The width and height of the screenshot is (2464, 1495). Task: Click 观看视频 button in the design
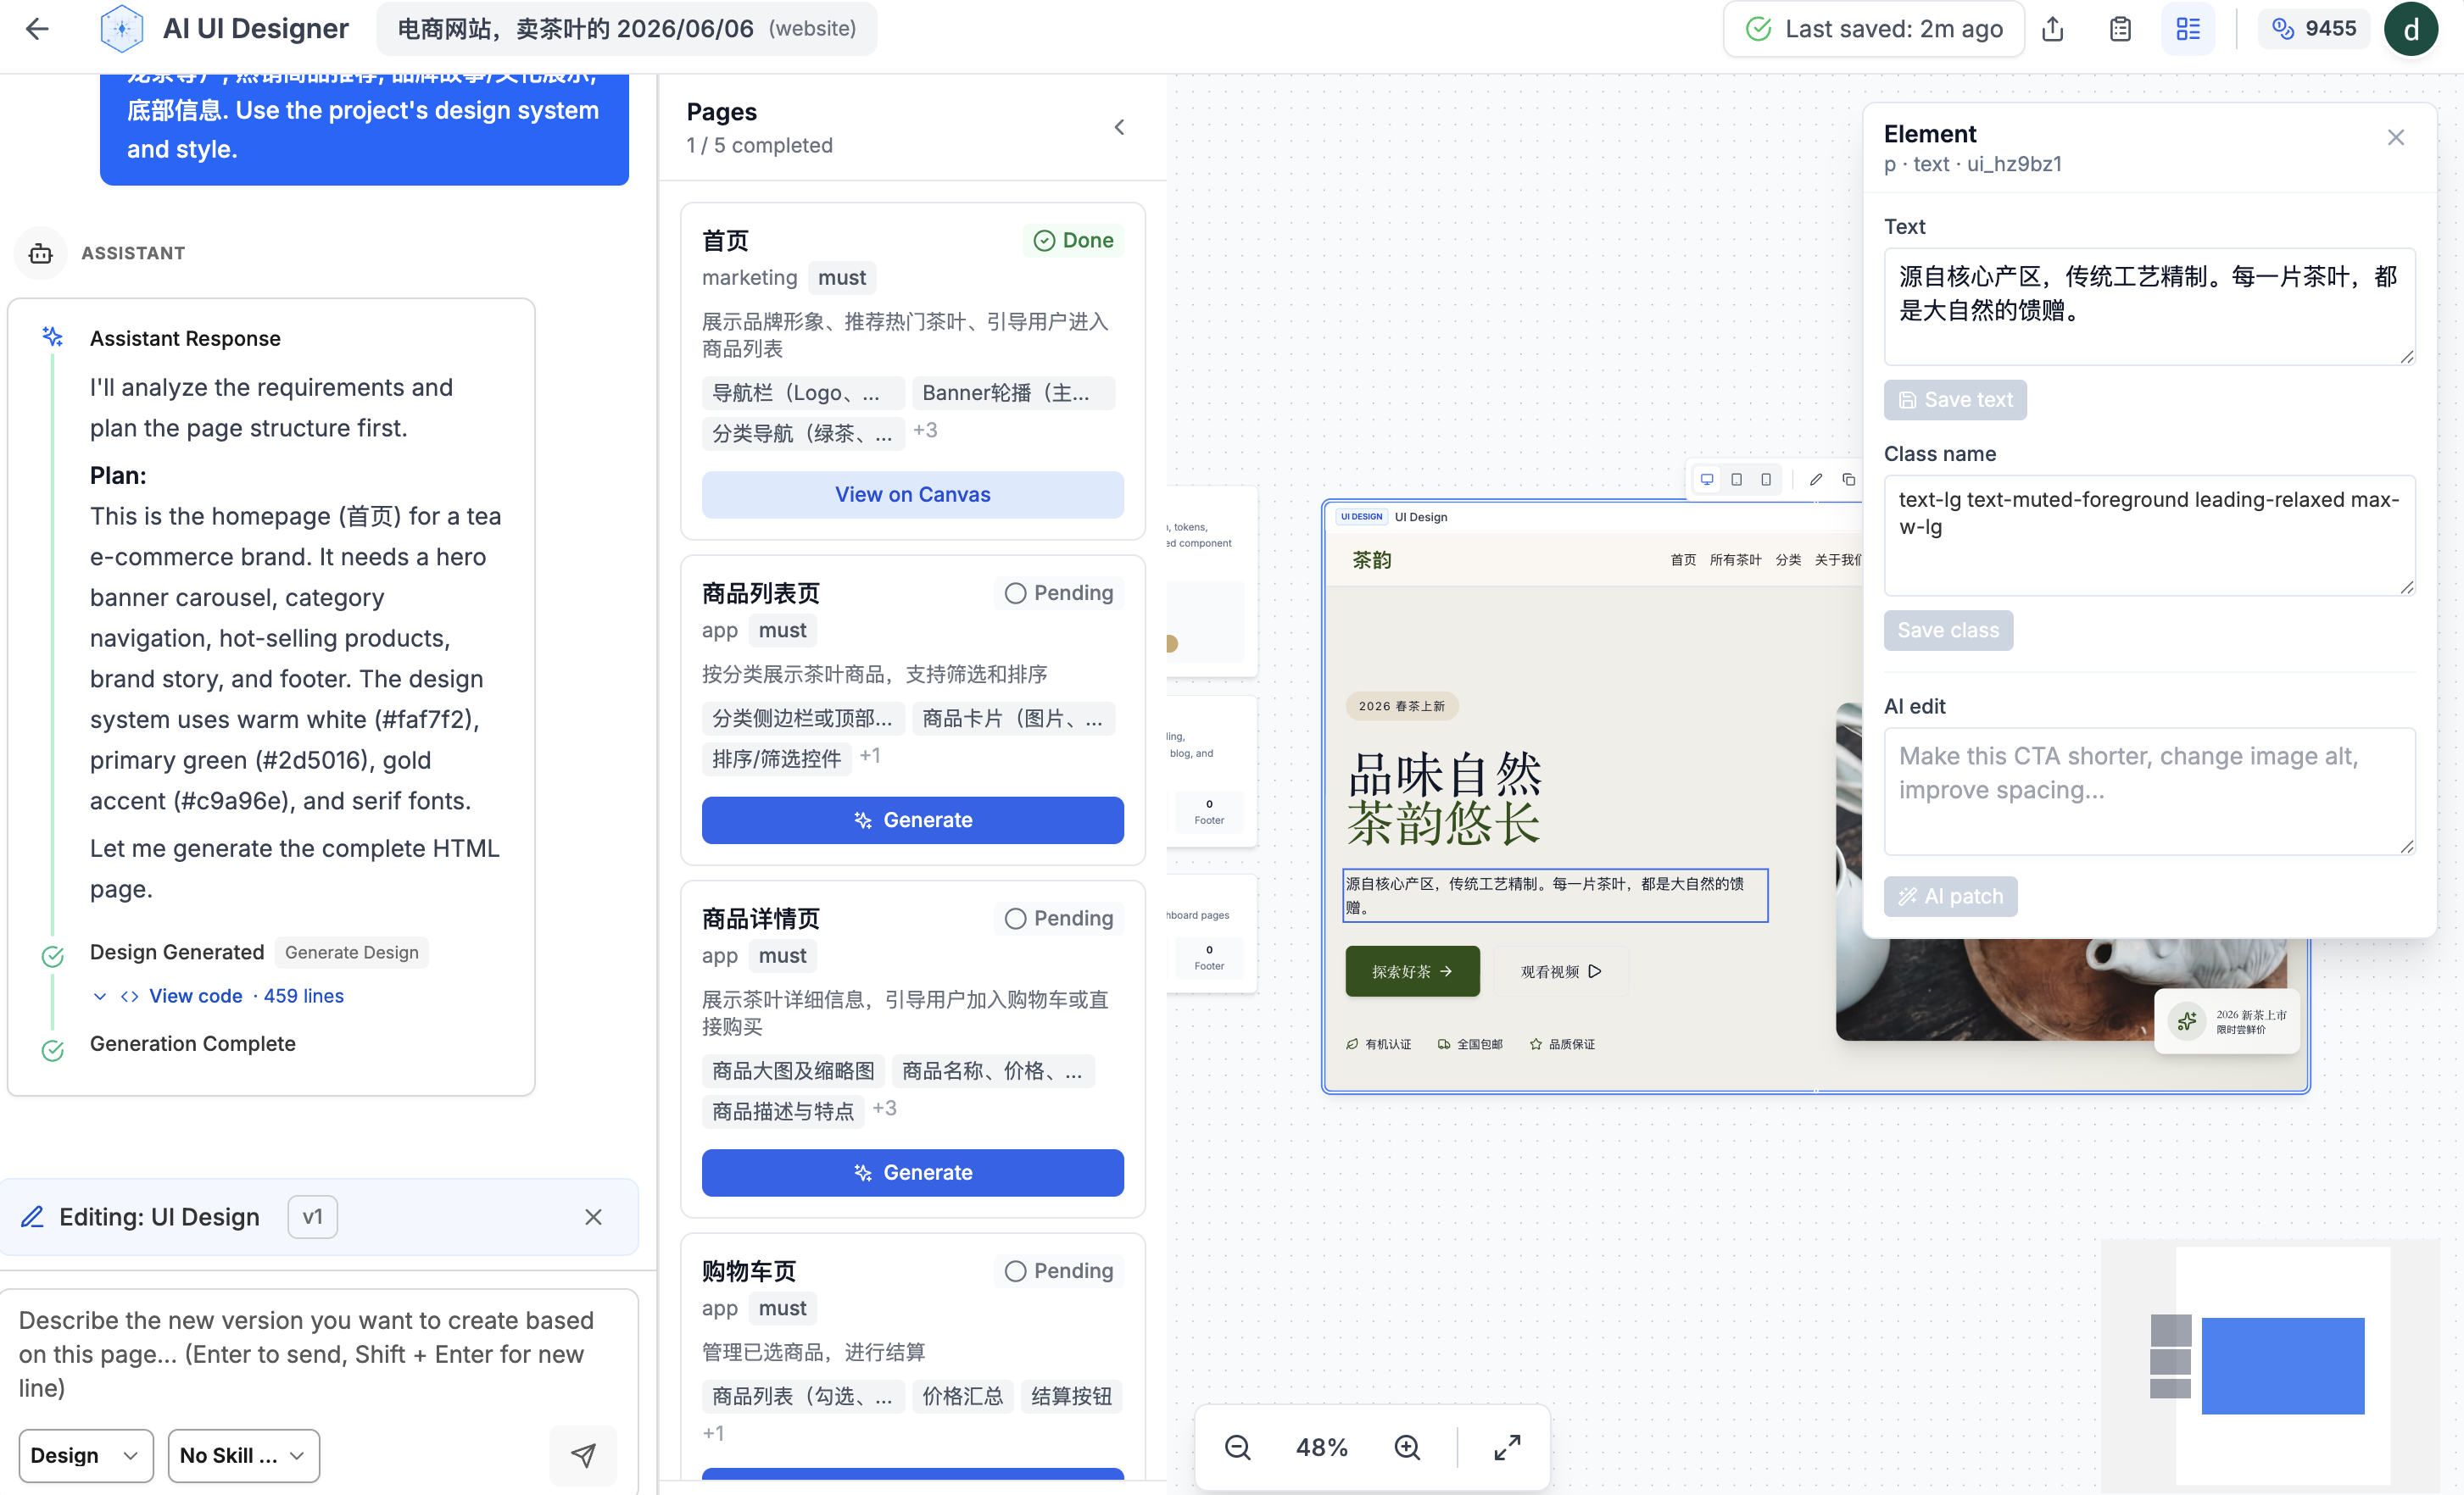1561,971
